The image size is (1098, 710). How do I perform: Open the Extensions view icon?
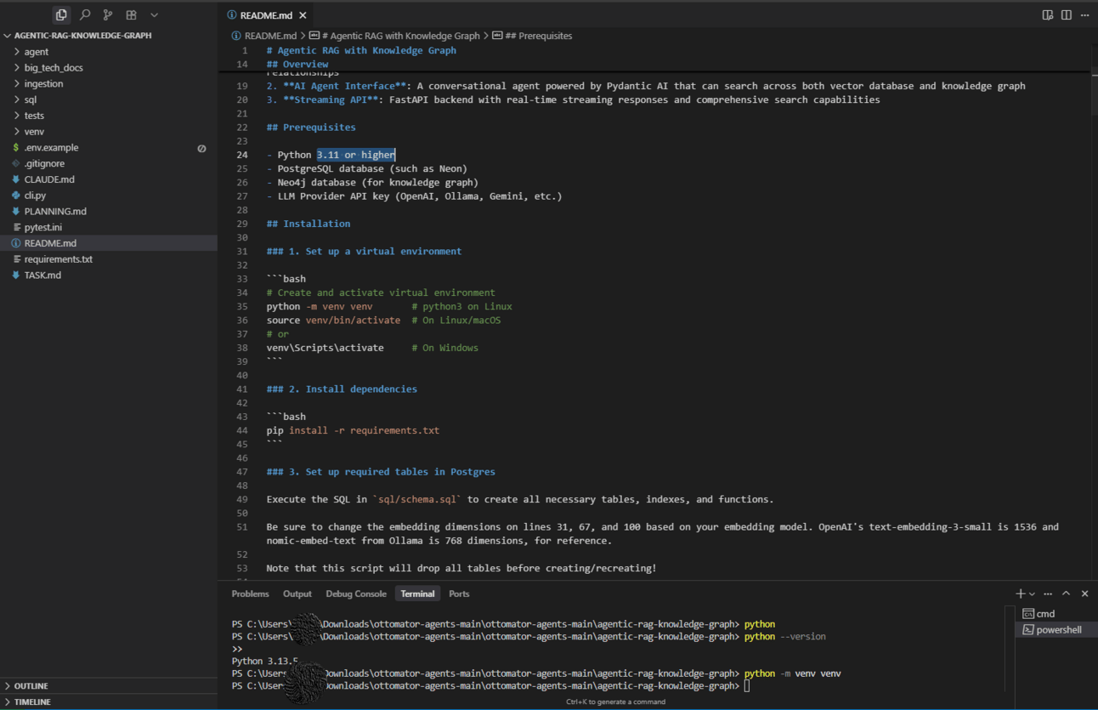coord(131,14)
